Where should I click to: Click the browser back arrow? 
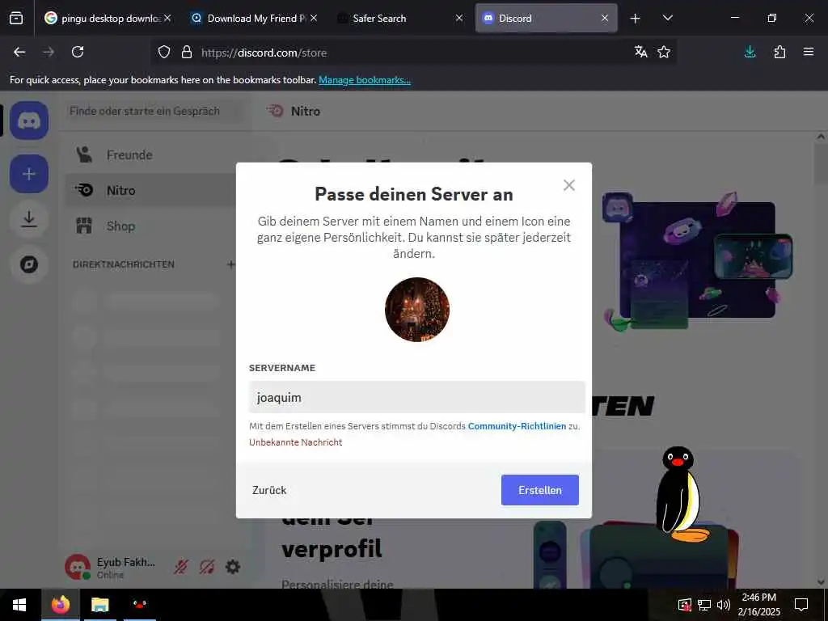tap(19, 52)
